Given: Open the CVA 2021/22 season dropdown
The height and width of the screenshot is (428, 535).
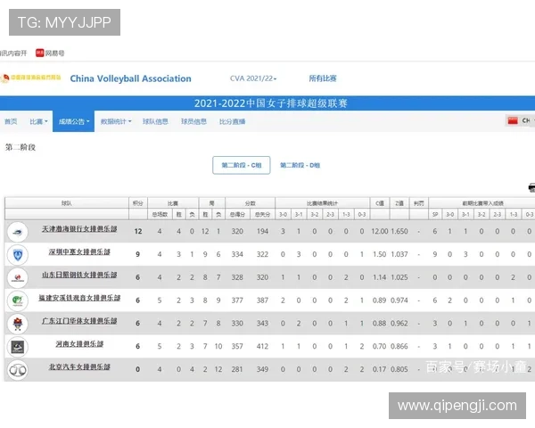Looking at the screenshot, I should click(253, 78).
